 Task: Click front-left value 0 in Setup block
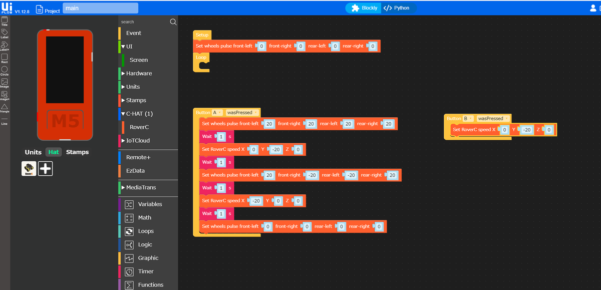pos(262,46)
